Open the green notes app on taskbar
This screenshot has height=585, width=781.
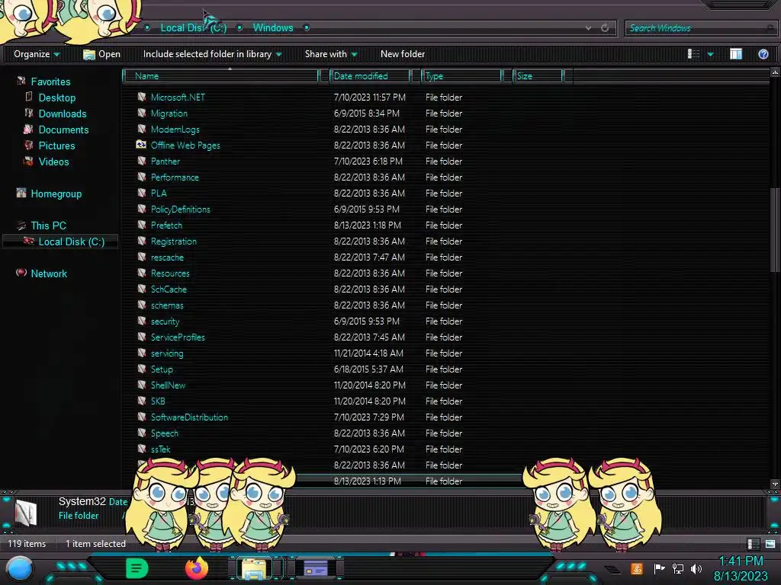137,568
